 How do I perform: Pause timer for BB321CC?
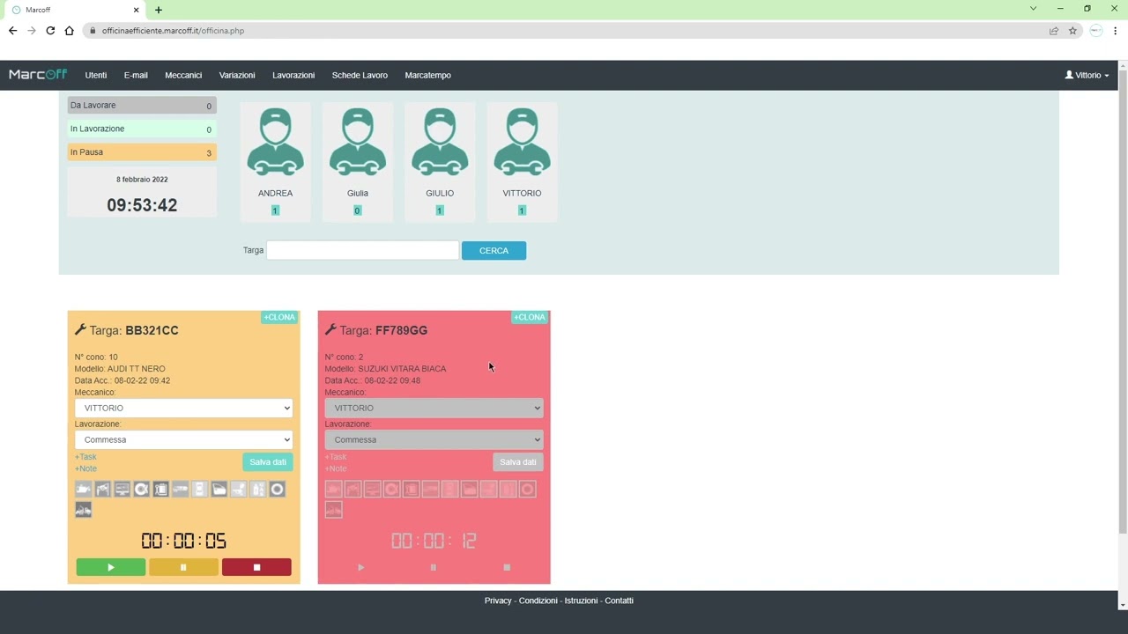pyautogui.click(x=183, y=567)
